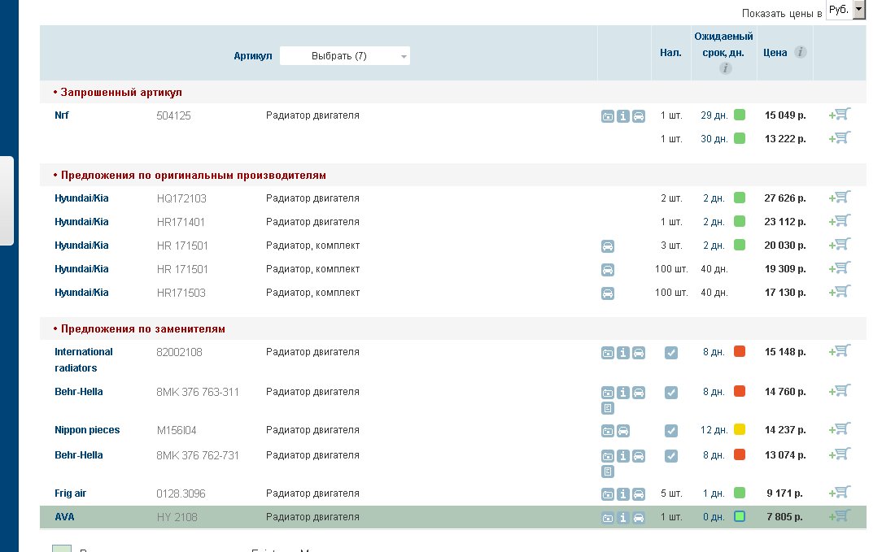The image size is (882, 552).
Task: Show car applicability for Hyundai/Kia HR171503
Action: 608,293
